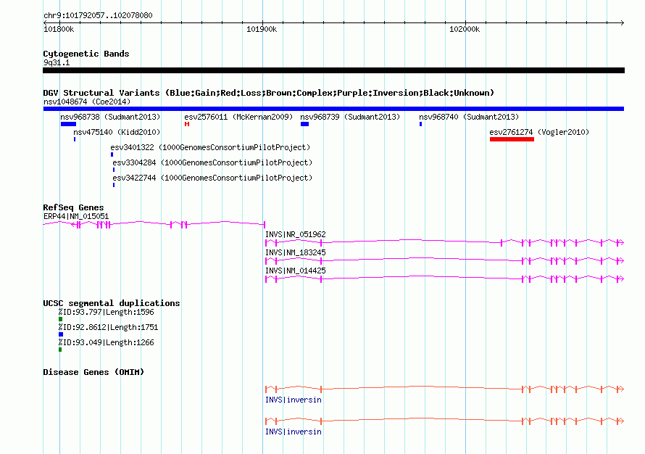Select the INVS NM_183245 gene model

[445, 260]
